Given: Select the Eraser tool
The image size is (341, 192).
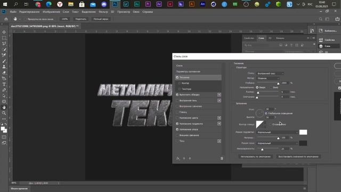Looking at the screenshot, I should click(4, 73).
